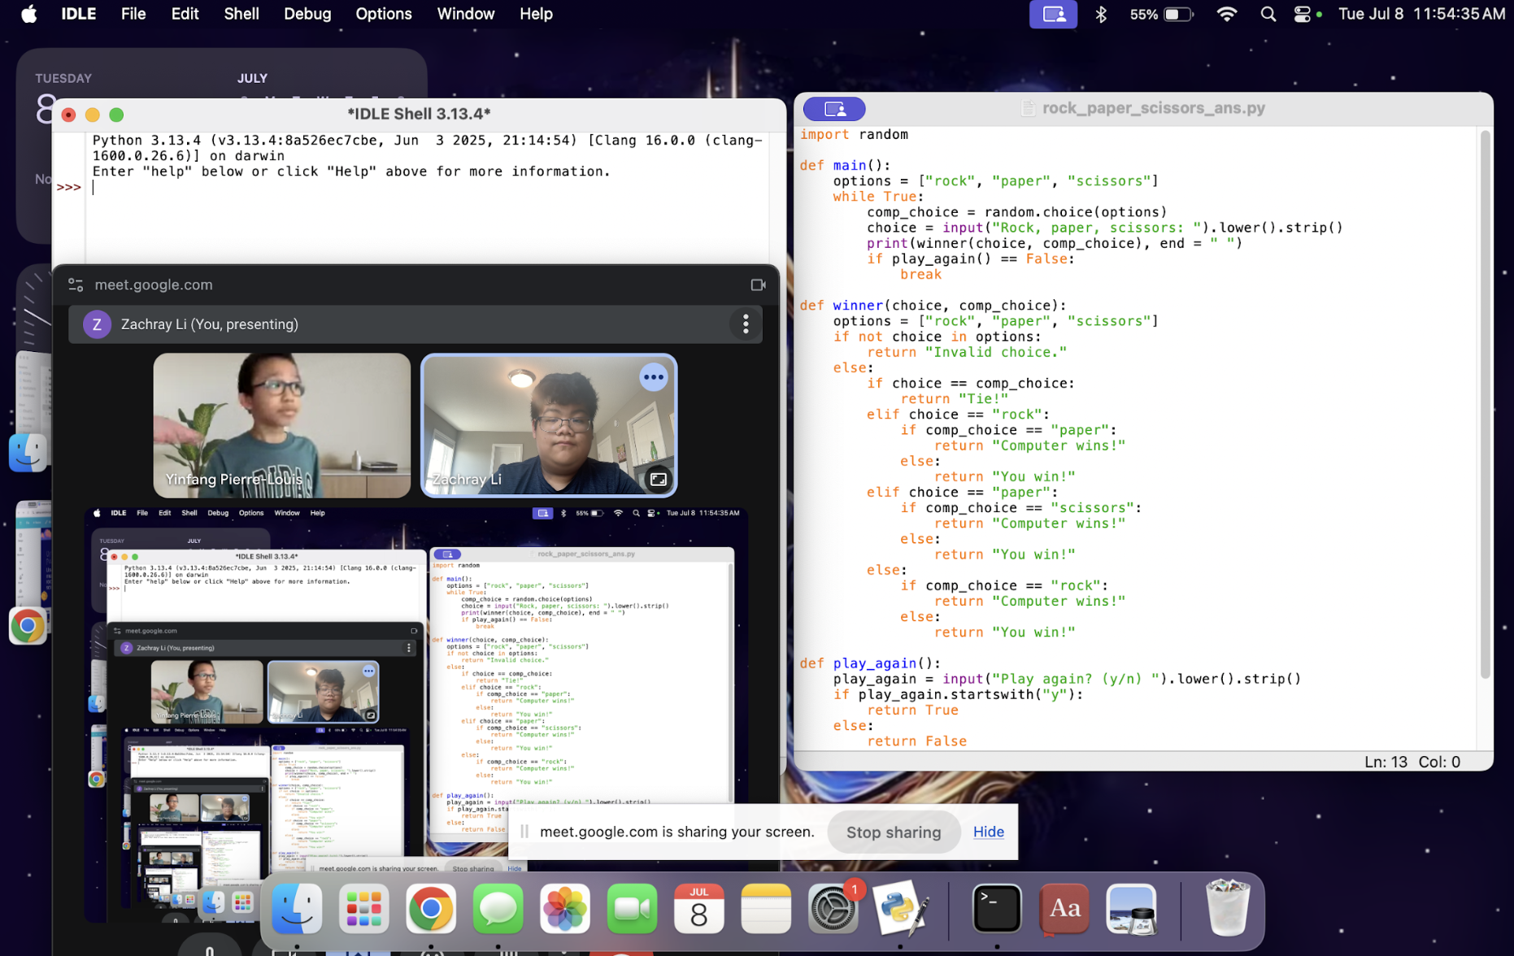
Task: Click the screen sharing icon in menu bar
Action: coord(1053,14)
